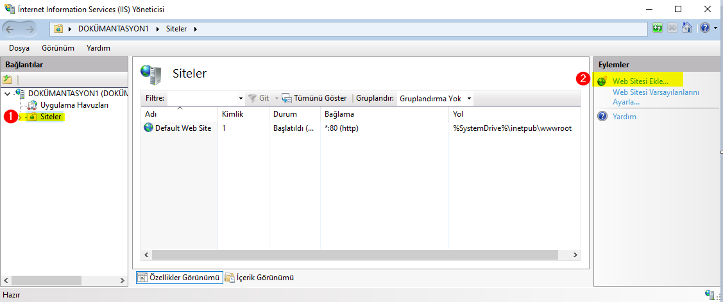Sort by Yol column header
723x302 pixels.
(514, 114)
